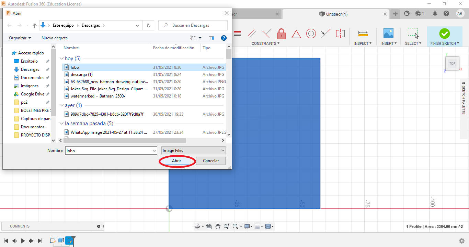This screenshot has height=247, width=469.
Task: Select the Equal triangle constraint tool
Action: click(x=296, y=34)
